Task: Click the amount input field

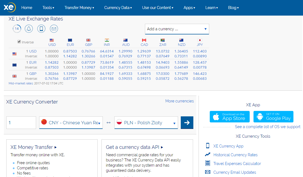Action: pyautogui.click(x=21, y=123)
